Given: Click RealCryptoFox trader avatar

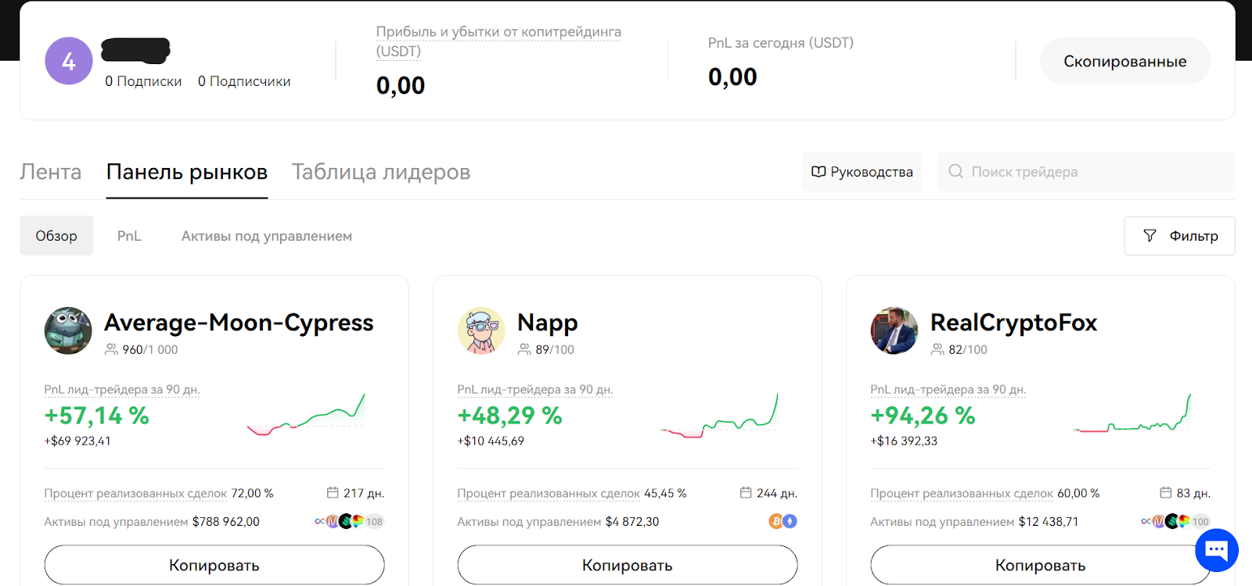Looking at the screenshot, I should click(894, 331).
